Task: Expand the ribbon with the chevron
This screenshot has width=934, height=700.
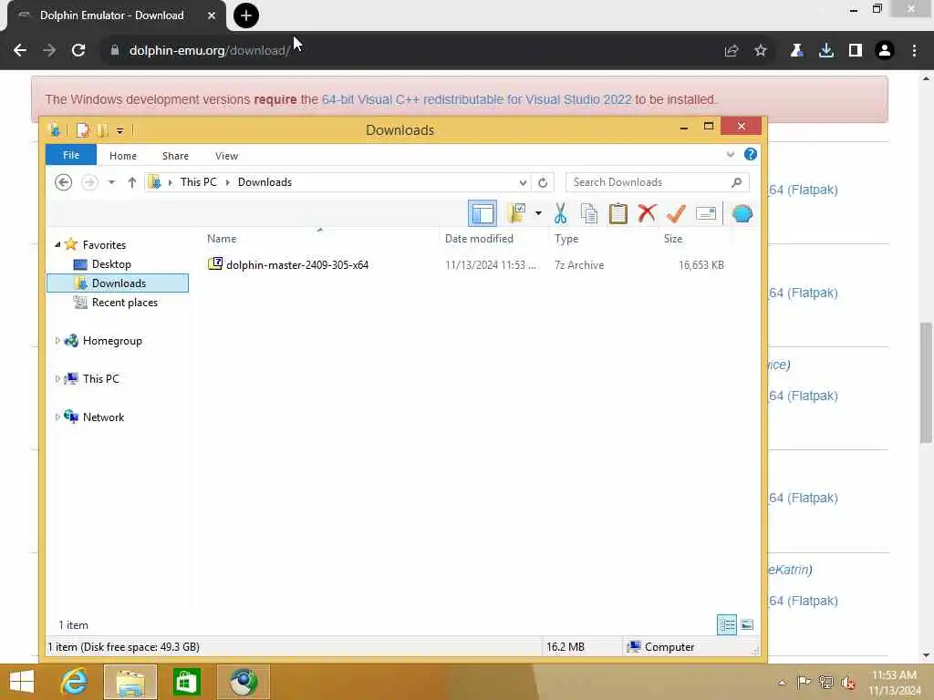Action: [731, 155]
